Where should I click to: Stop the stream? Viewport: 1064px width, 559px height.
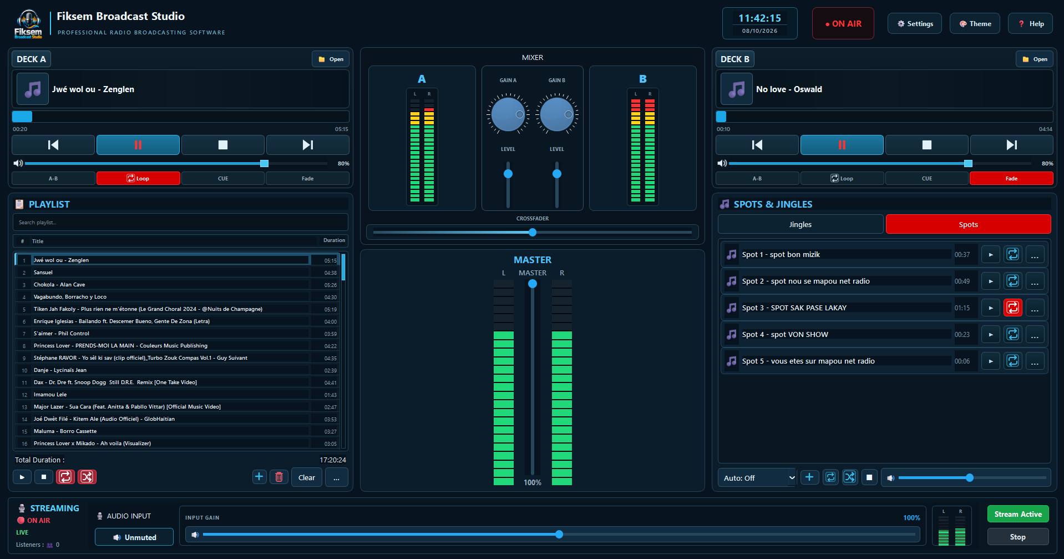click(x=1017, y=537)
